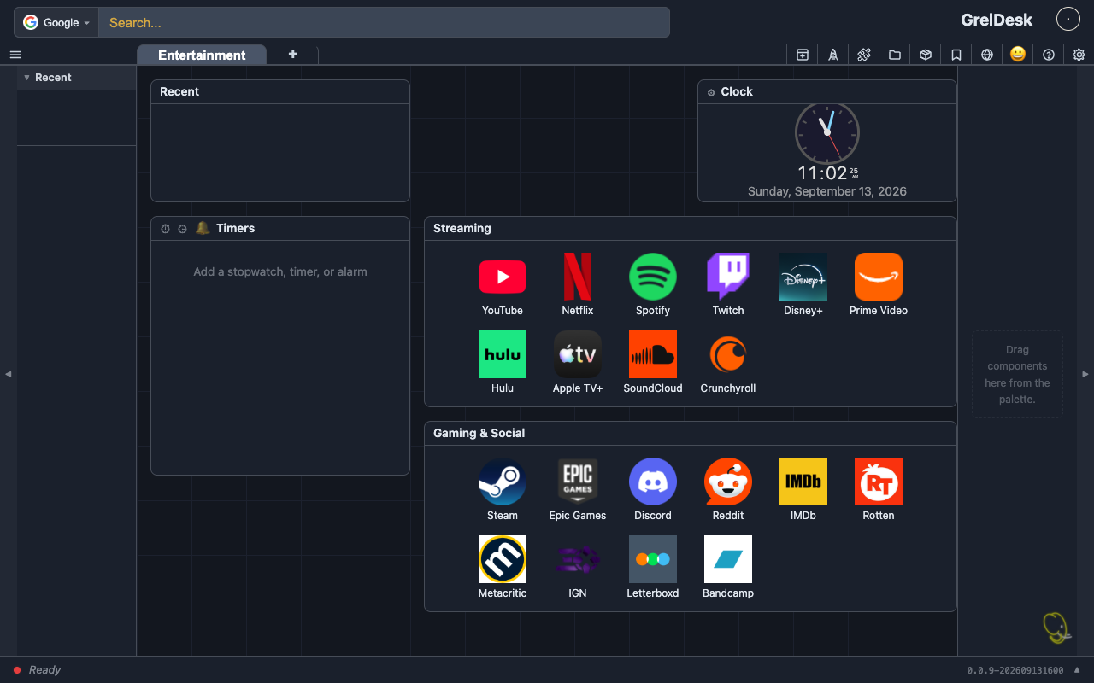Click the GrelDesk logo text
The height and width of the screenshot is (683, 1094).
click(997, 20)
